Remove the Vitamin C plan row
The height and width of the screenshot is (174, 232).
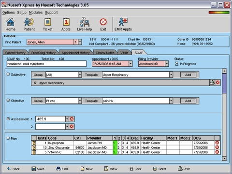coord(217,152)
